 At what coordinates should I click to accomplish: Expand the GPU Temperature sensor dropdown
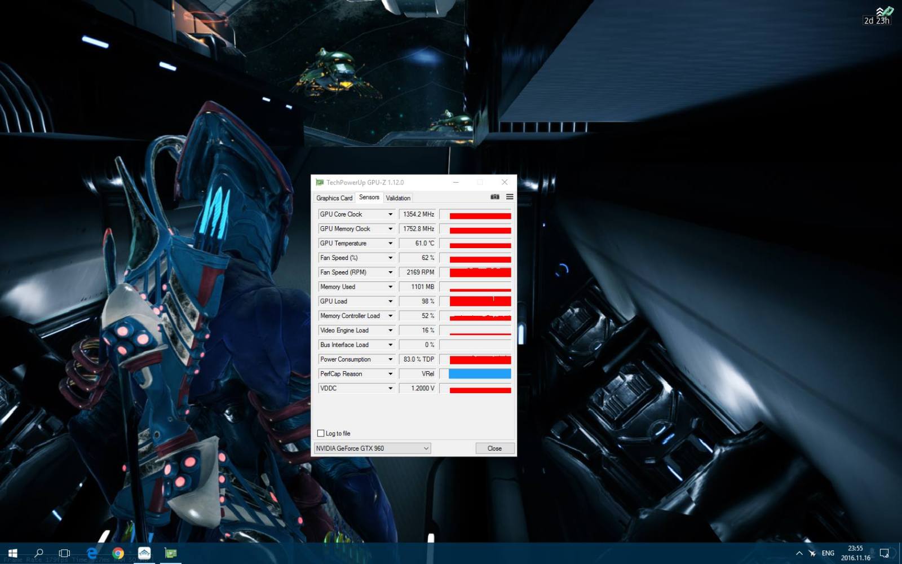390,243
